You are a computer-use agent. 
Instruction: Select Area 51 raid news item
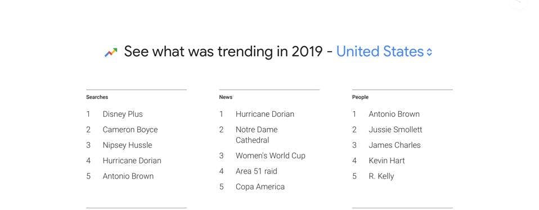tap(256, 171)
